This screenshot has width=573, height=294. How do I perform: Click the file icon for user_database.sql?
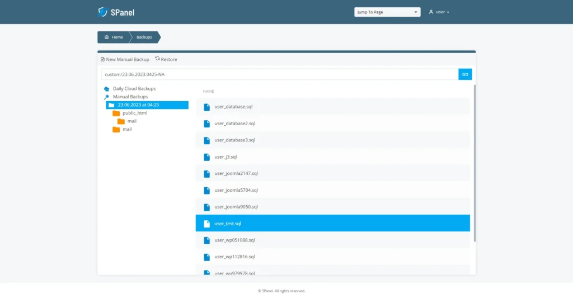pos(207,107)
